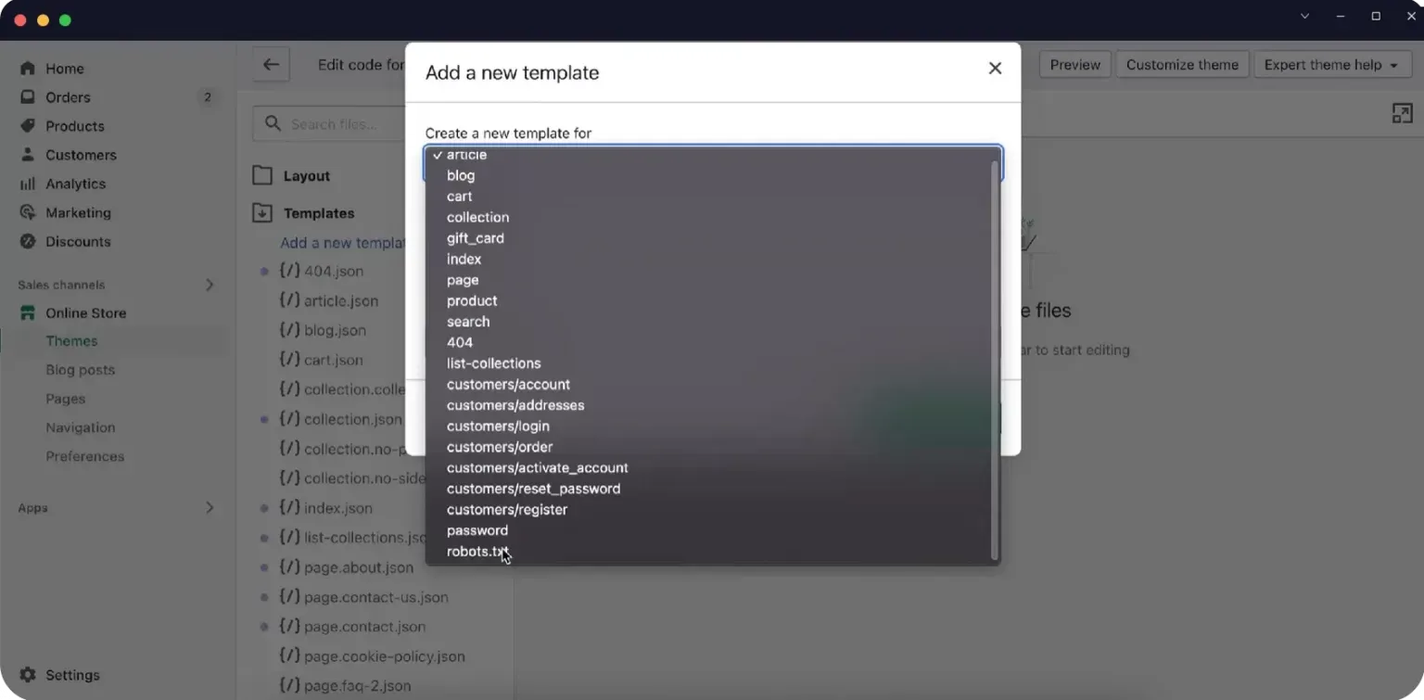Click the file icon beside 404.json
The image size is (1424, 700).
pos(289,271)
